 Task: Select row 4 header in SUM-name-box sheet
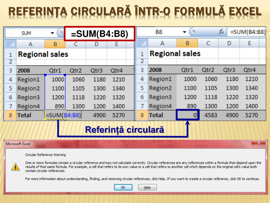pos(11,79)
